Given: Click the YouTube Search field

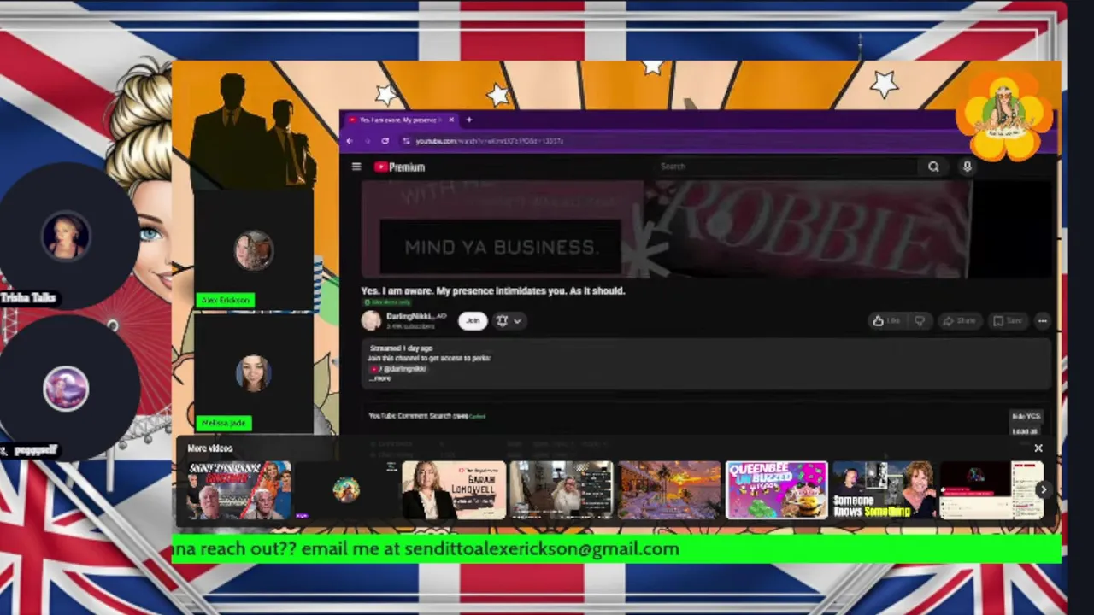Looking at the screenshot, I should click(x=786, y=167).
